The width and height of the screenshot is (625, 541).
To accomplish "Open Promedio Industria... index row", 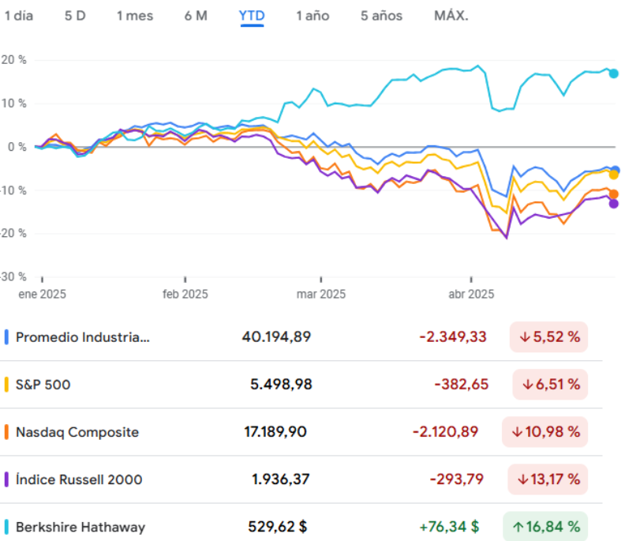I will (x=82, y=337).
